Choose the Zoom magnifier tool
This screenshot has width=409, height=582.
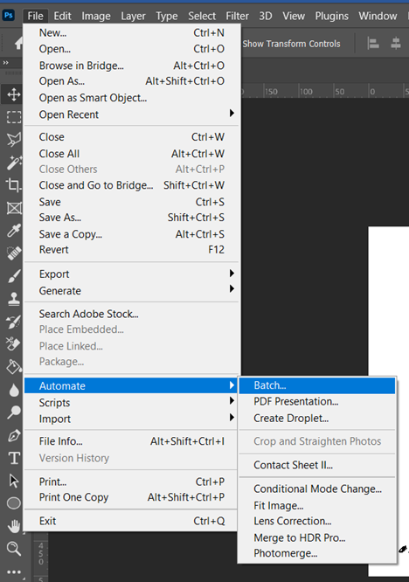14,548
